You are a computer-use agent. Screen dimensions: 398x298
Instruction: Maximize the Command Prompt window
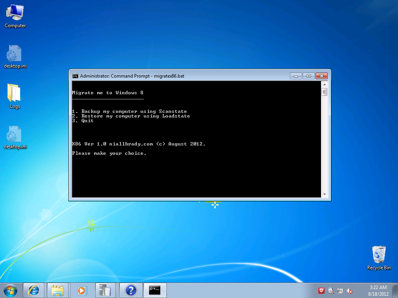click(x=309, y=76)
